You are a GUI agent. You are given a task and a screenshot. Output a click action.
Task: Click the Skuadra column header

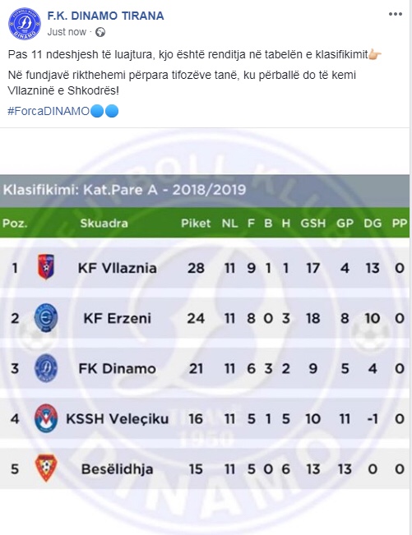pyautogui.click(x=104, y=224)
